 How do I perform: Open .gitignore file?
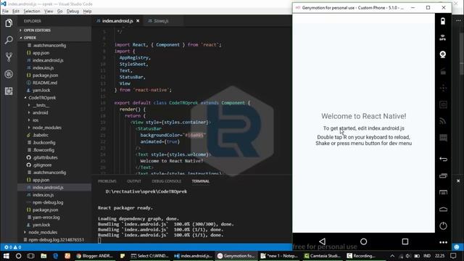pyautogui.click(x=42, y=165)
